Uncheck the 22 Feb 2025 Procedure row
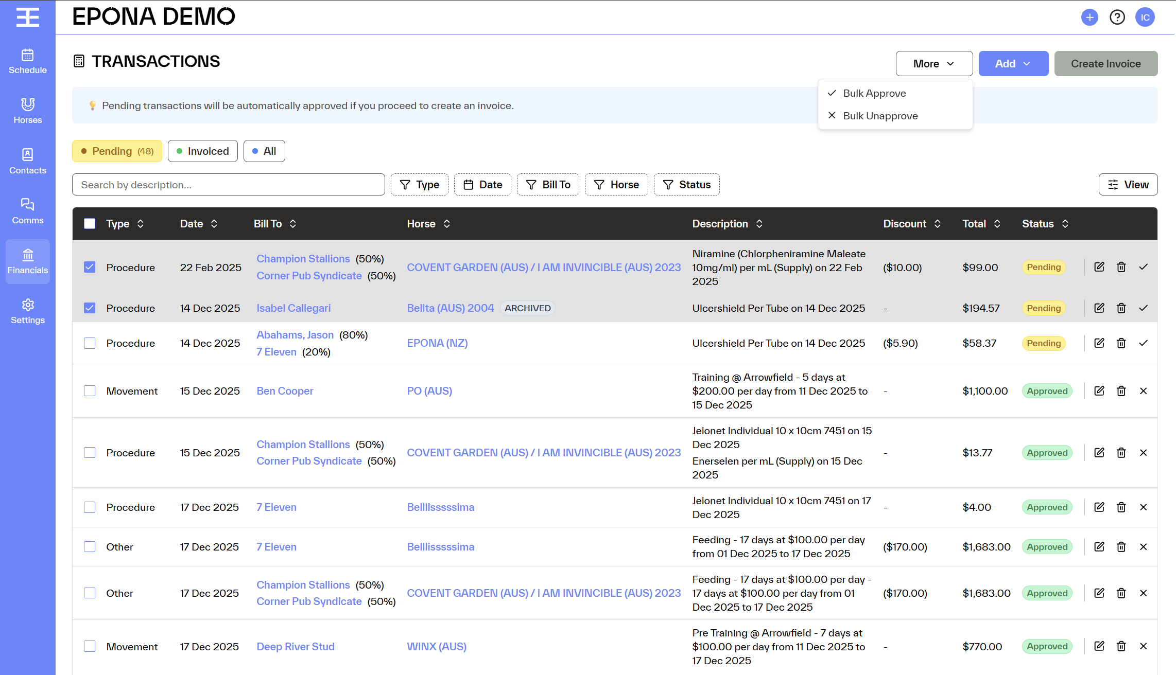Screen dimensions: 1176x675 point(90,267)
